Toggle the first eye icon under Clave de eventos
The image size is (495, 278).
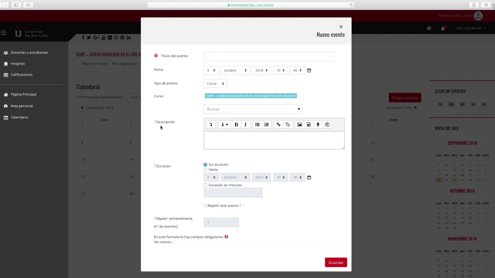click(440, 105)
